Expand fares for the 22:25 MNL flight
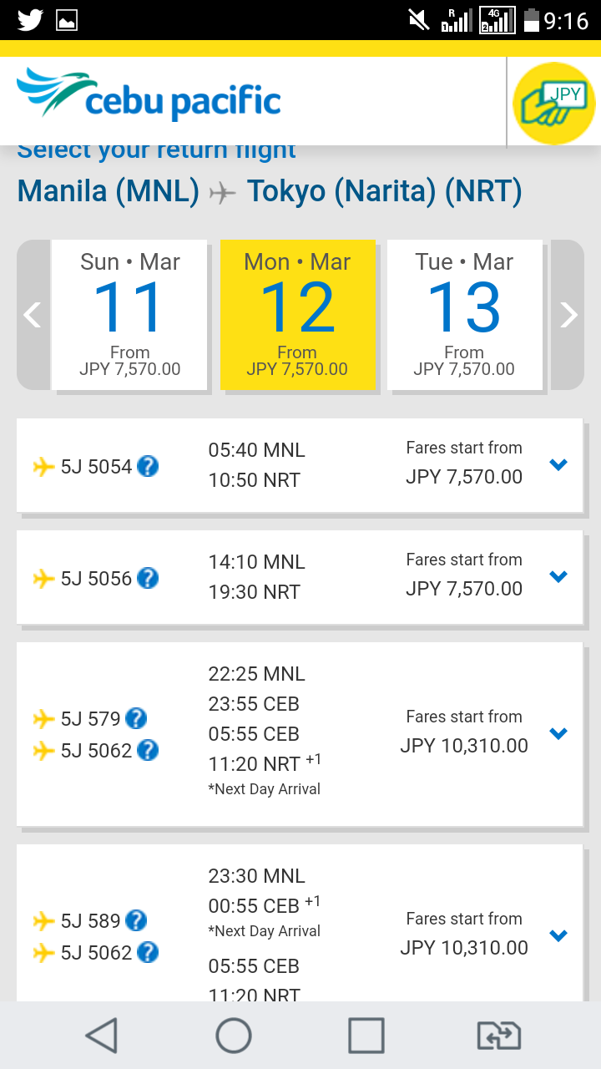 pos(558,733)
